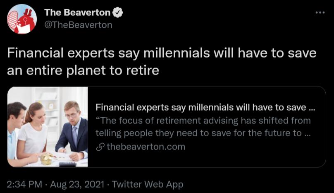
Task: Click the ellipsis ending the card headline
Action: coord(312,108)
